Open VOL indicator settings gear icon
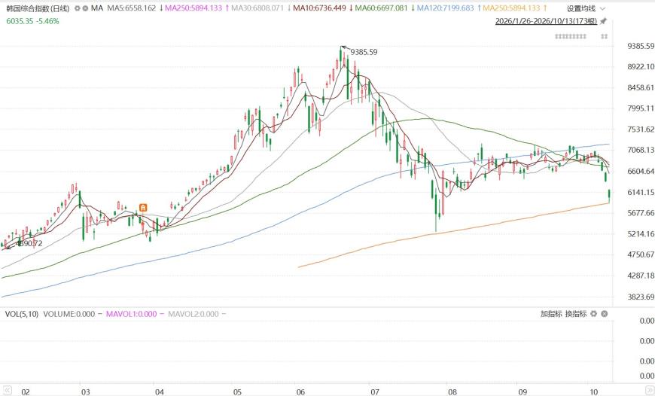This screenshot has height=396, width=655. pos(593,314)
